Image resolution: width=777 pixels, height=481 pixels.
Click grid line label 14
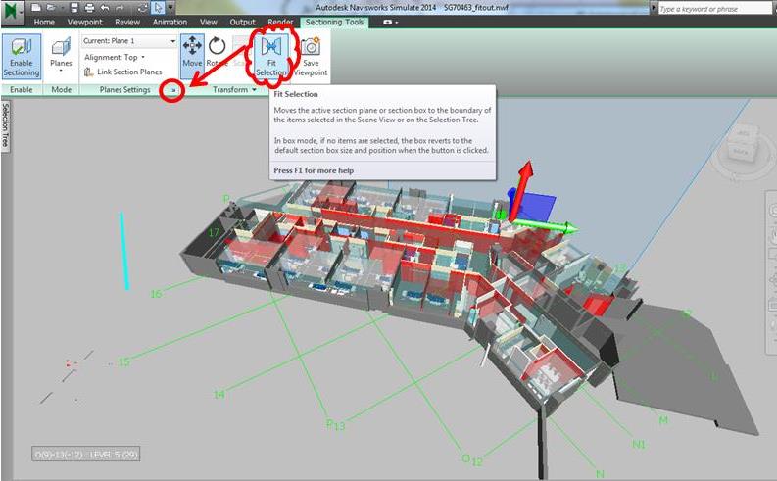[x=219, y=395]
